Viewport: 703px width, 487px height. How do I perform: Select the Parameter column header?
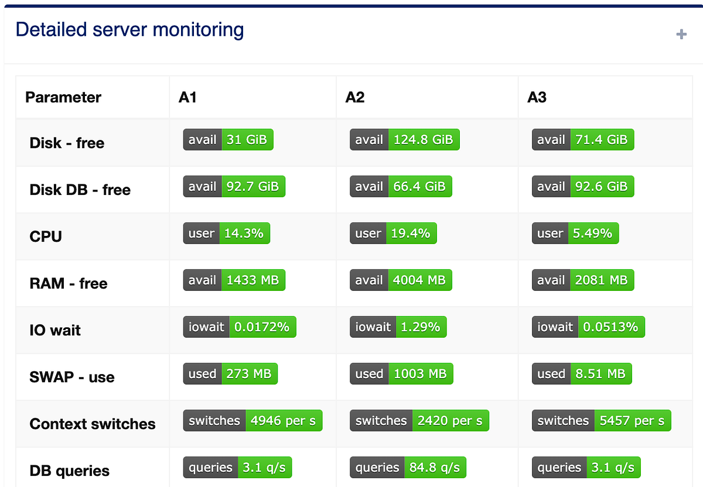(63, 97)
